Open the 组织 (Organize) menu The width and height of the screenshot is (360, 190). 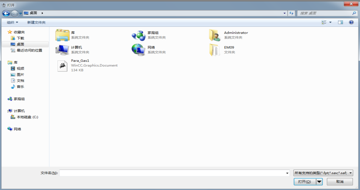pos(13,22)
